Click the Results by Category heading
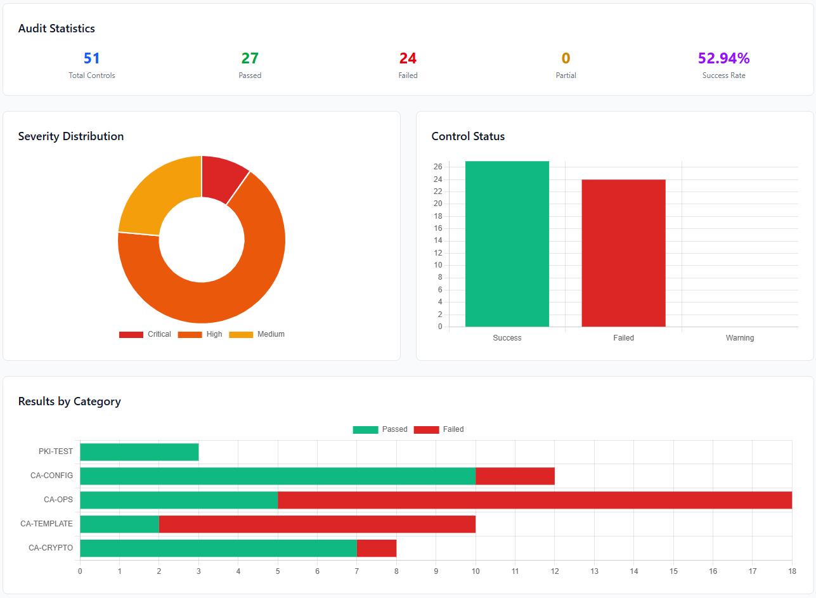 70,401
